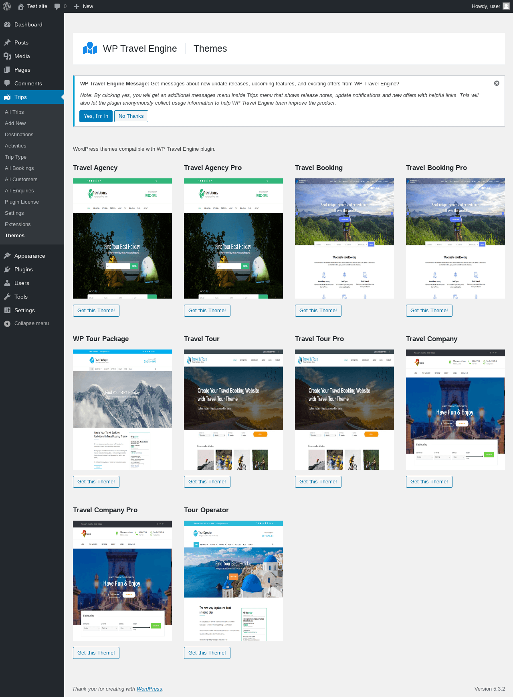Open the Travel Booking theme preview thumbnail
Image resolution: width=513 pixels, height=697 pixels.
coord(344,238)
